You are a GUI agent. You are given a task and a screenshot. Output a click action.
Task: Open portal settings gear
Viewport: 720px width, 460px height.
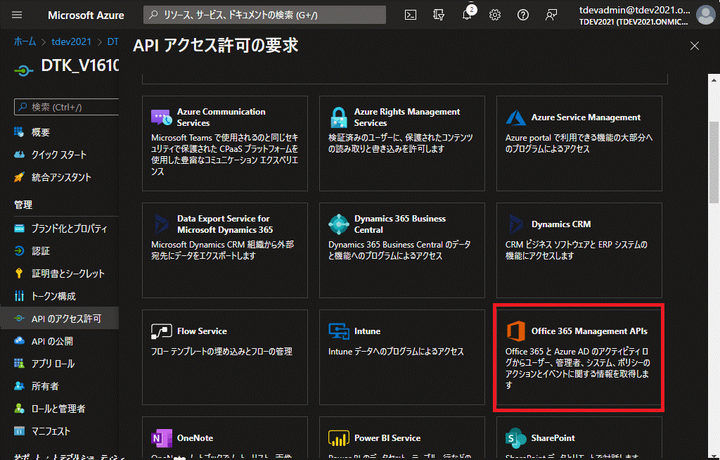(x=494, y=15)
